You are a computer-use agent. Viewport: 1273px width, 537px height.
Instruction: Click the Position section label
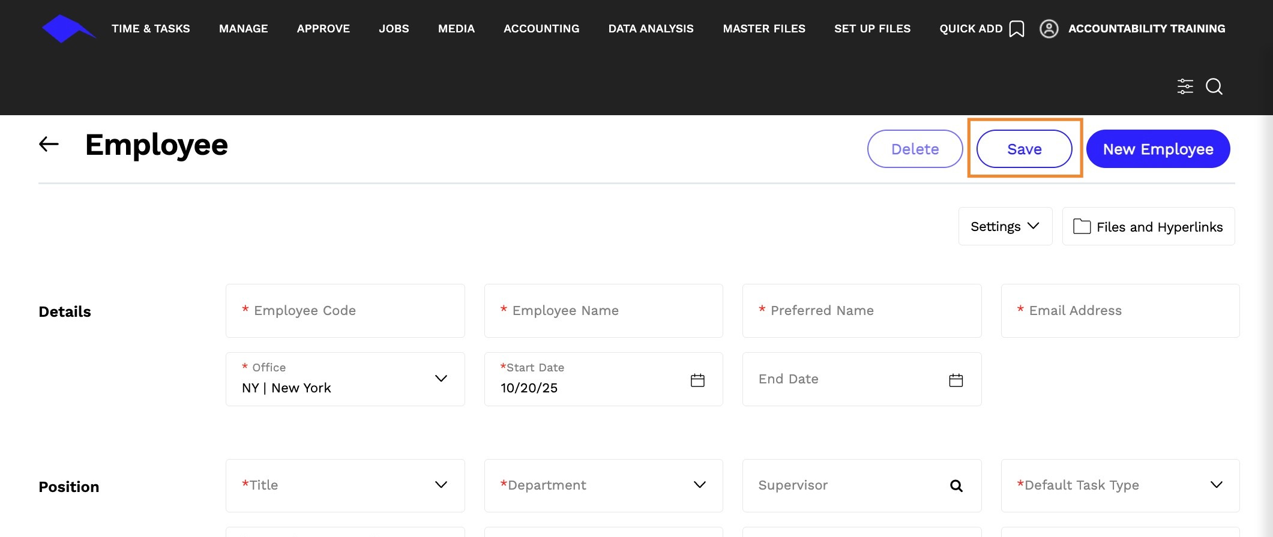click(x=69, y=487)
